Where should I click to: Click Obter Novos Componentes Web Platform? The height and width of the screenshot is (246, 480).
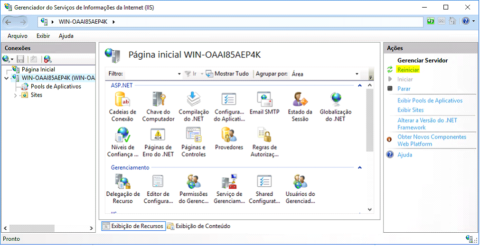pyautogui.click(x=432, y=140)
